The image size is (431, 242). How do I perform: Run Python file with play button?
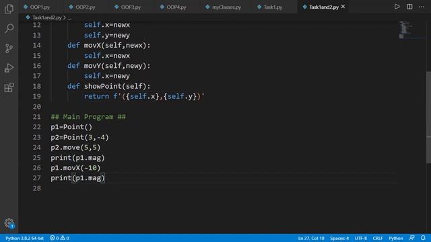[x=397, y=7]
